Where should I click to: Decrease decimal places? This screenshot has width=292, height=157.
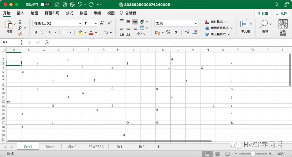(194, 32)
